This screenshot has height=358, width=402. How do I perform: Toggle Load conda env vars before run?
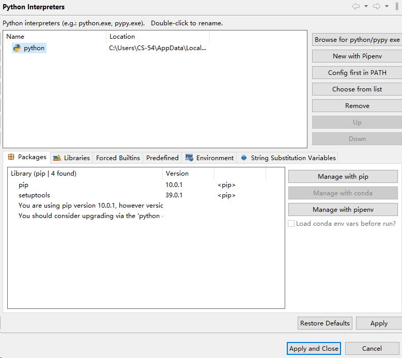291,224
